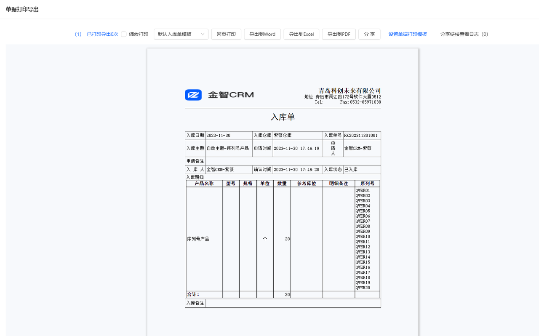Click the 入库备注 label
Screen dimensions: 539x336
[195, 303]
